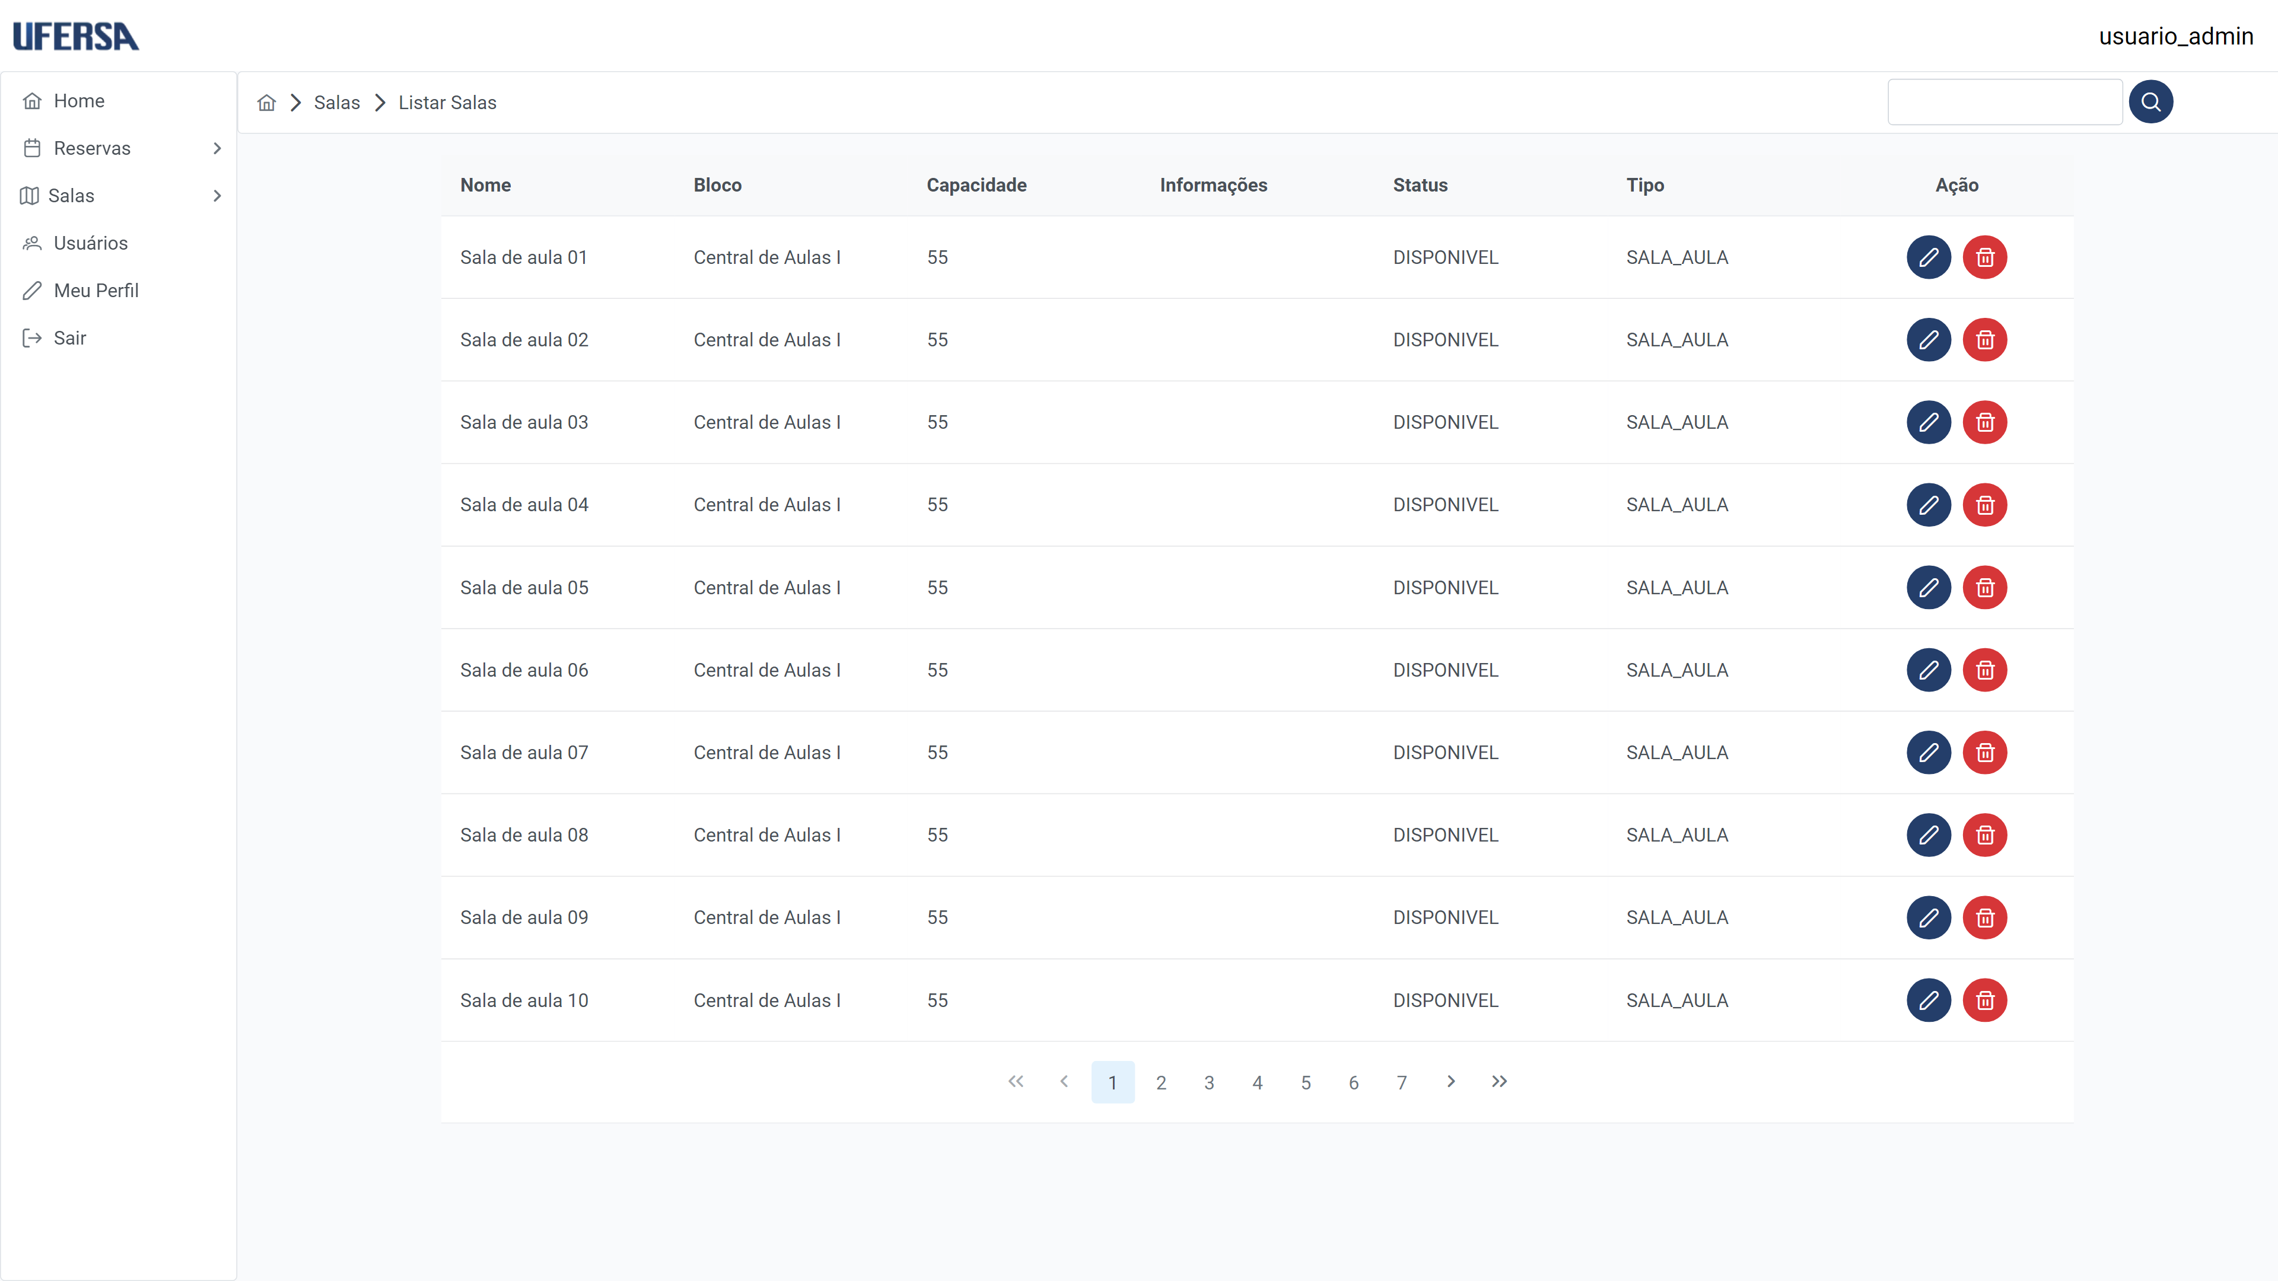Screen dimensions: 2278x1281
Task: Go to page 4 of rooms
Action: point(1258,1082)
